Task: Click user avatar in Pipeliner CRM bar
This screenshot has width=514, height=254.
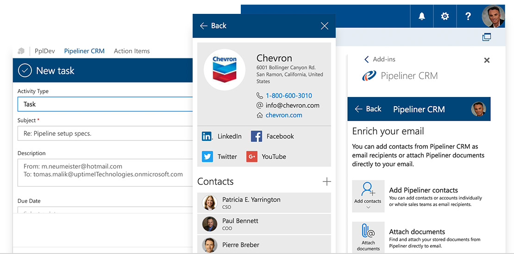Action: 478,109
